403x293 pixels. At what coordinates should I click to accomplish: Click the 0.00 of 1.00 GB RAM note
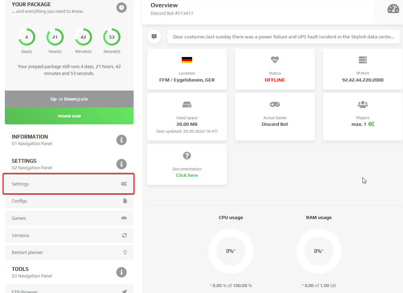click(319, 285)
